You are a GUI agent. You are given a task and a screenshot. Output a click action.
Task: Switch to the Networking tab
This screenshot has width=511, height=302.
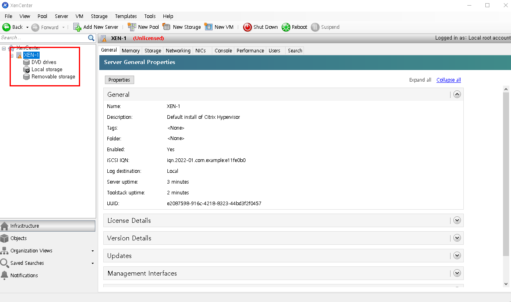point(178,51)
